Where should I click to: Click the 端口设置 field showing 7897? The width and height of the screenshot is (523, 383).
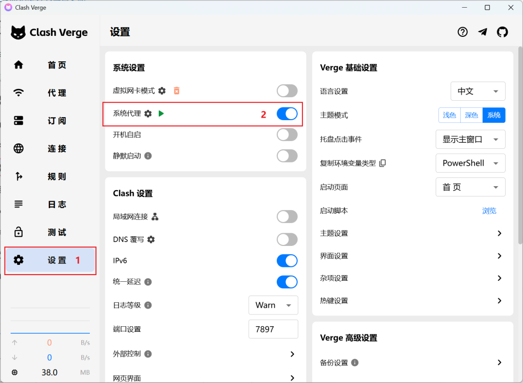(x=273, y=329)
